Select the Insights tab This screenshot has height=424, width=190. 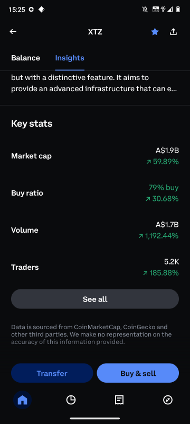click(x=70, y=58)
